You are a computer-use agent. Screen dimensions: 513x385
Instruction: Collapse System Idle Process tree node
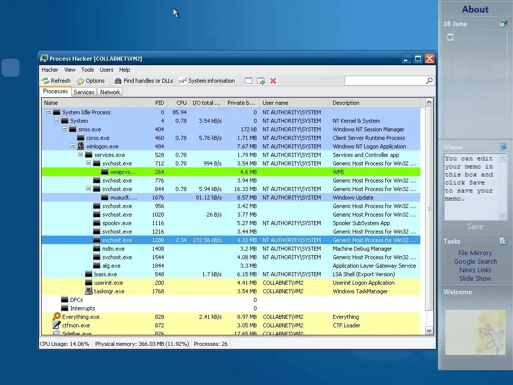pyautogui.click(x=49, y=112)
